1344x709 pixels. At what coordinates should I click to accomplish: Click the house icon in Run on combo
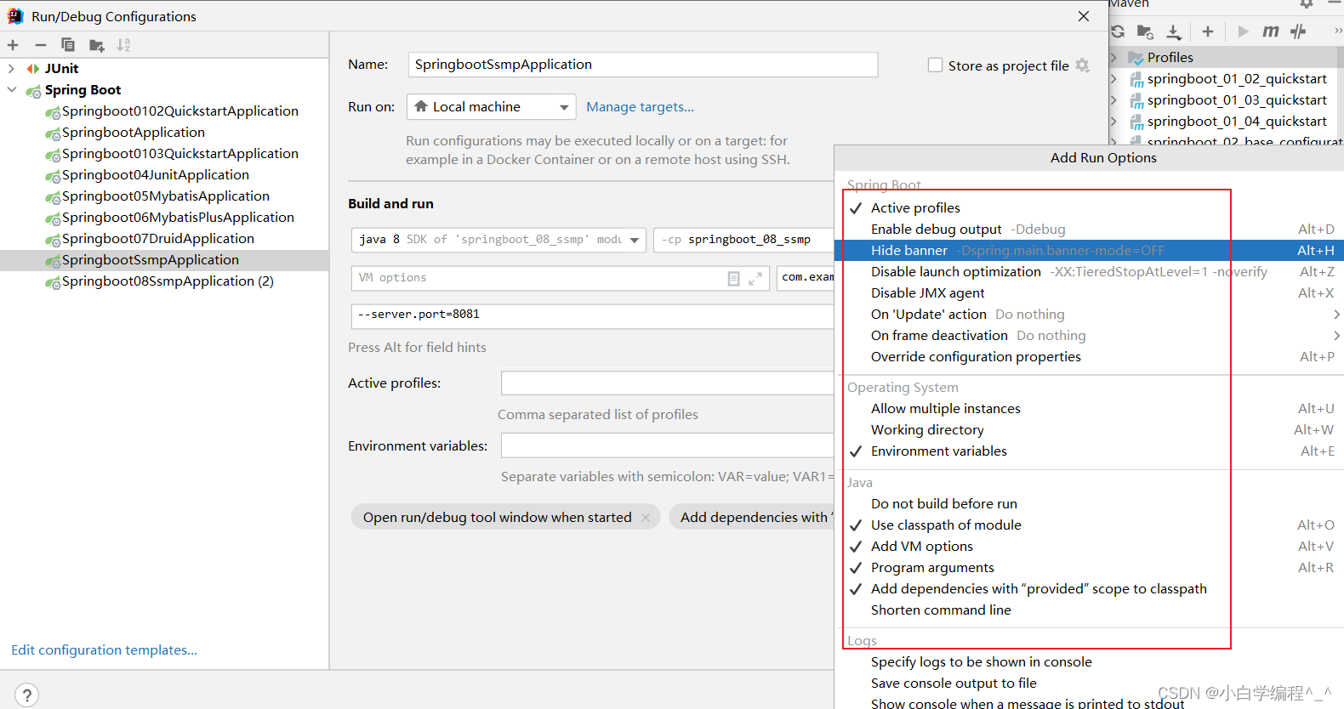(x=421, y=106)
